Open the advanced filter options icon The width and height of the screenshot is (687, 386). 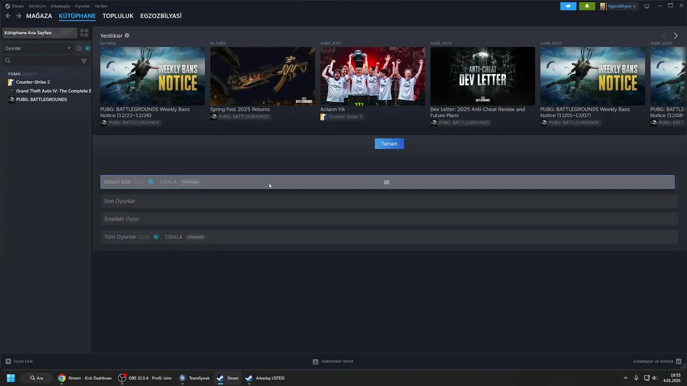(x=84, y=61)
